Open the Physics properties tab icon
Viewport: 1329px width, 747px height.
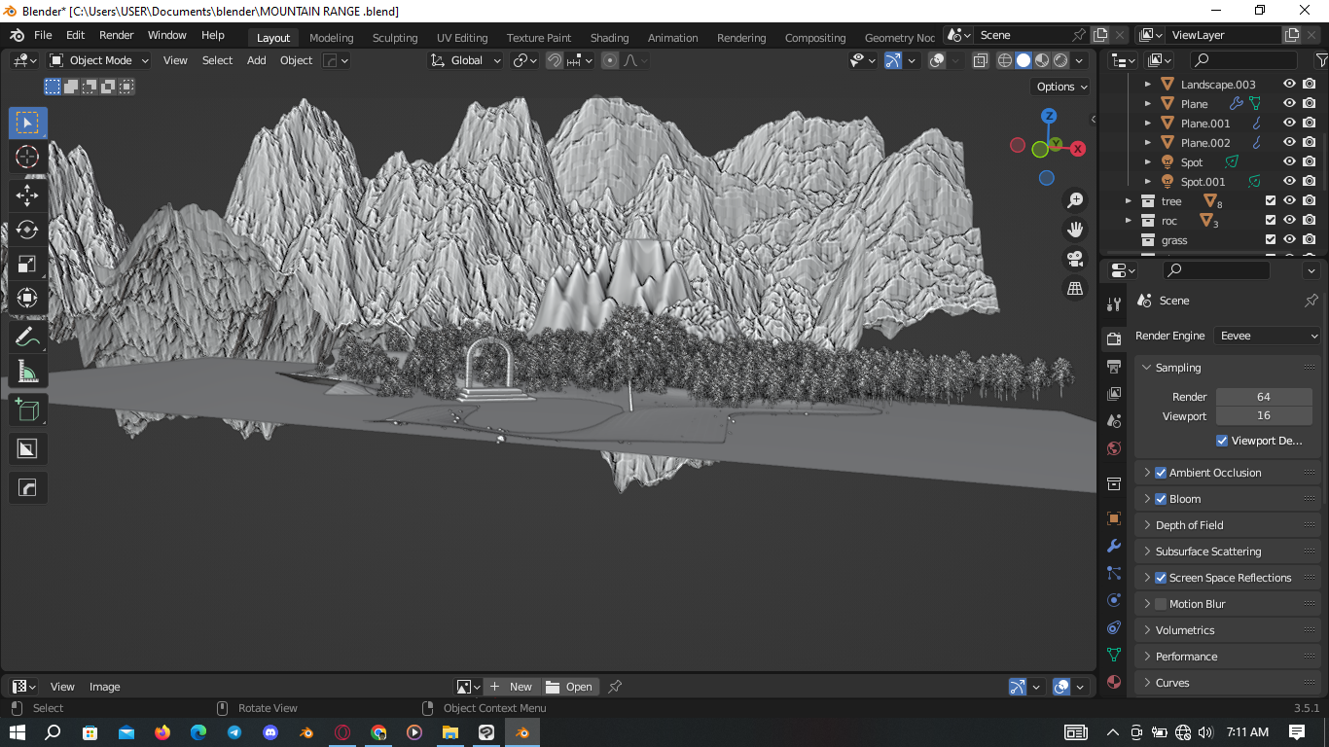click(1114, 600)
